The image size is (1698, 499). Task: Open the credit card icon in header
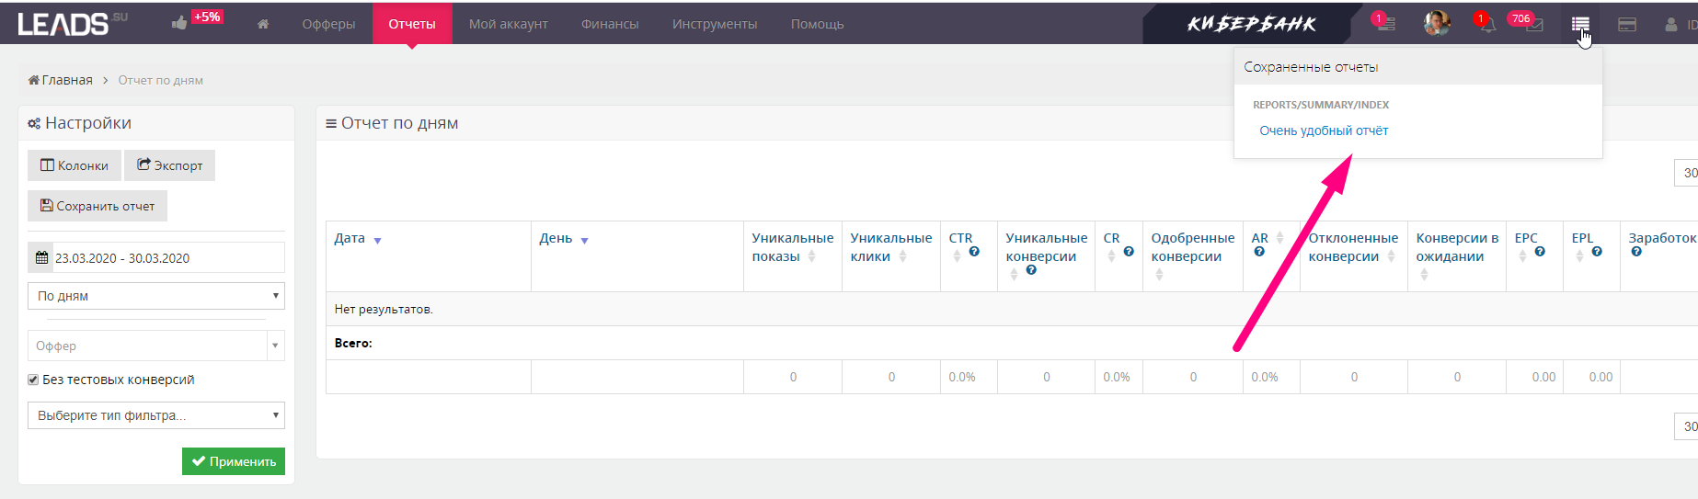tap(1626, 25)
